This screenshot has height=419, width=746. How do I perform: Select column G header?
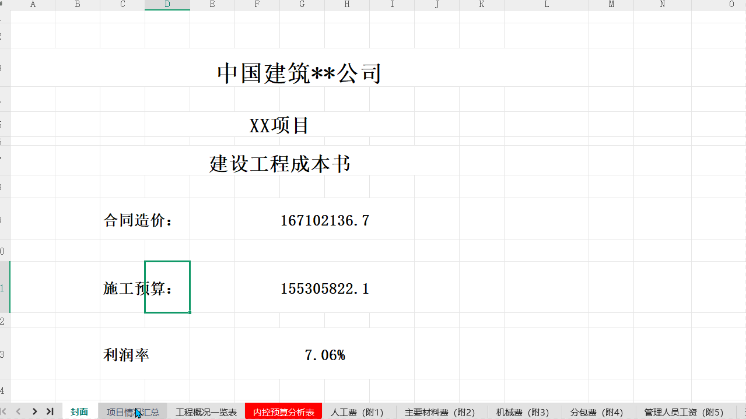click(x=302, y=5)
